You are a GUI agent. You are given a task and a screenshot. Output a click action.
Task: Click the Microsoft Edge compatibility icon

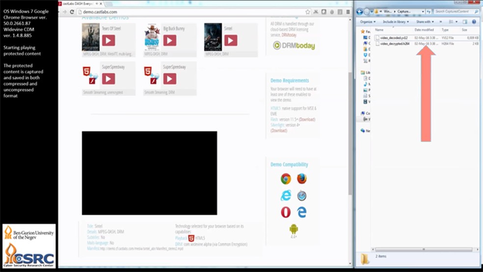tap(301, 212)
